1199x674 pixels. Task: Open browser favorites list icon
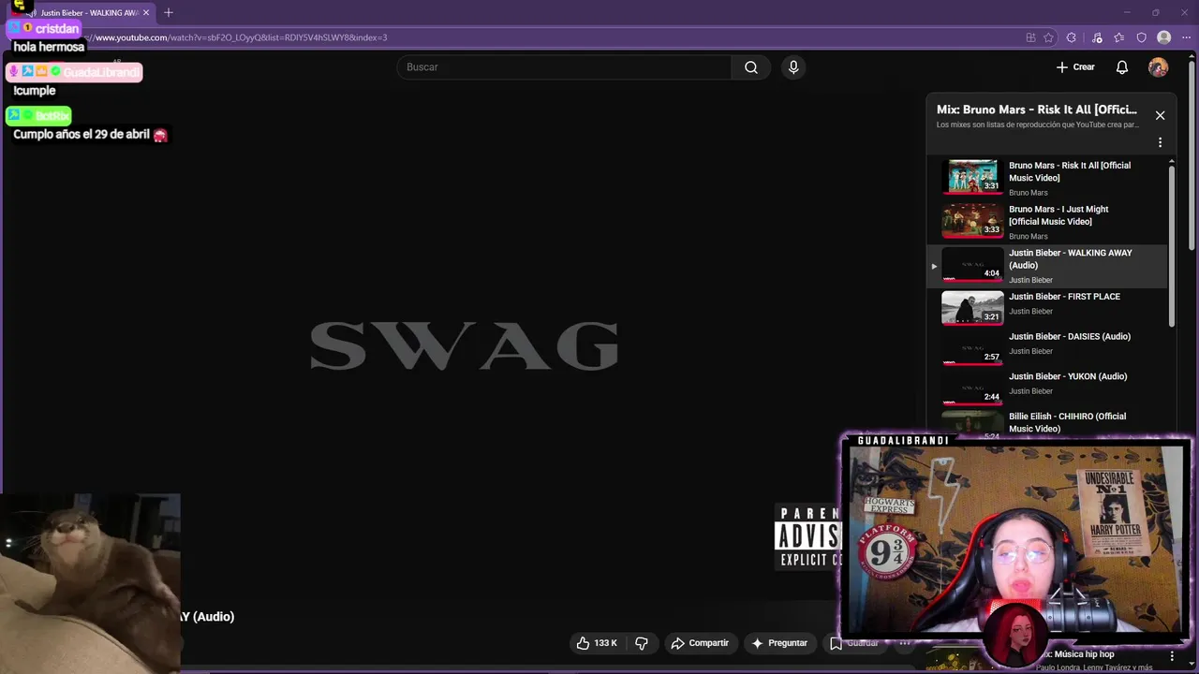tap(1118, 37)
